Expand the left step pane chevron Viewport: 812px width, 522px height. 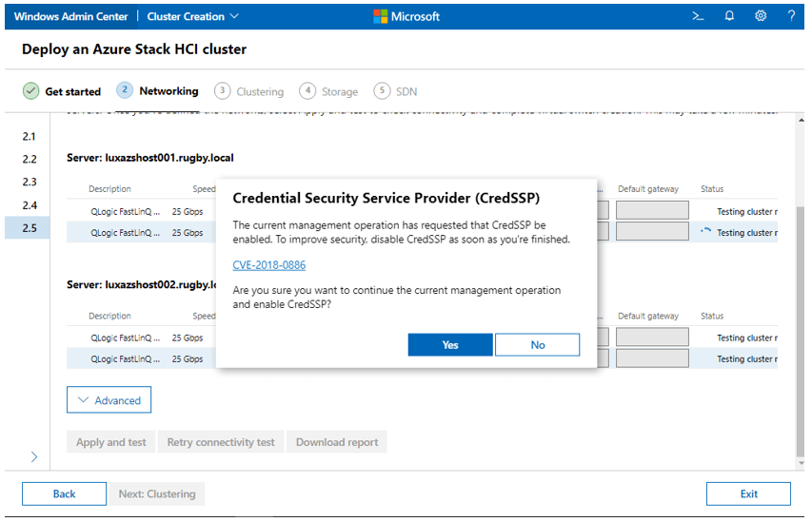pyautogui.click(x=34, y=457)
